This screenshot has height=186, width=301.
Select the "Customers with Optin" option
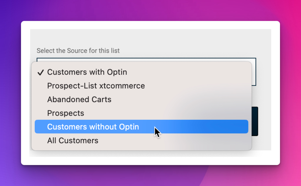point(142,72)
